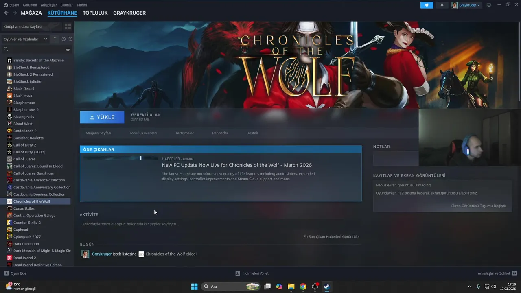Click the volume speaker tray icon
This screenshot has height=293, width=521.
pos(494,286)
